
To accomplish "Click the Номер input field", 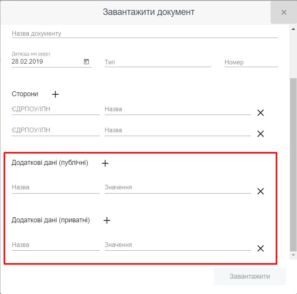I will tap(251, 62).
